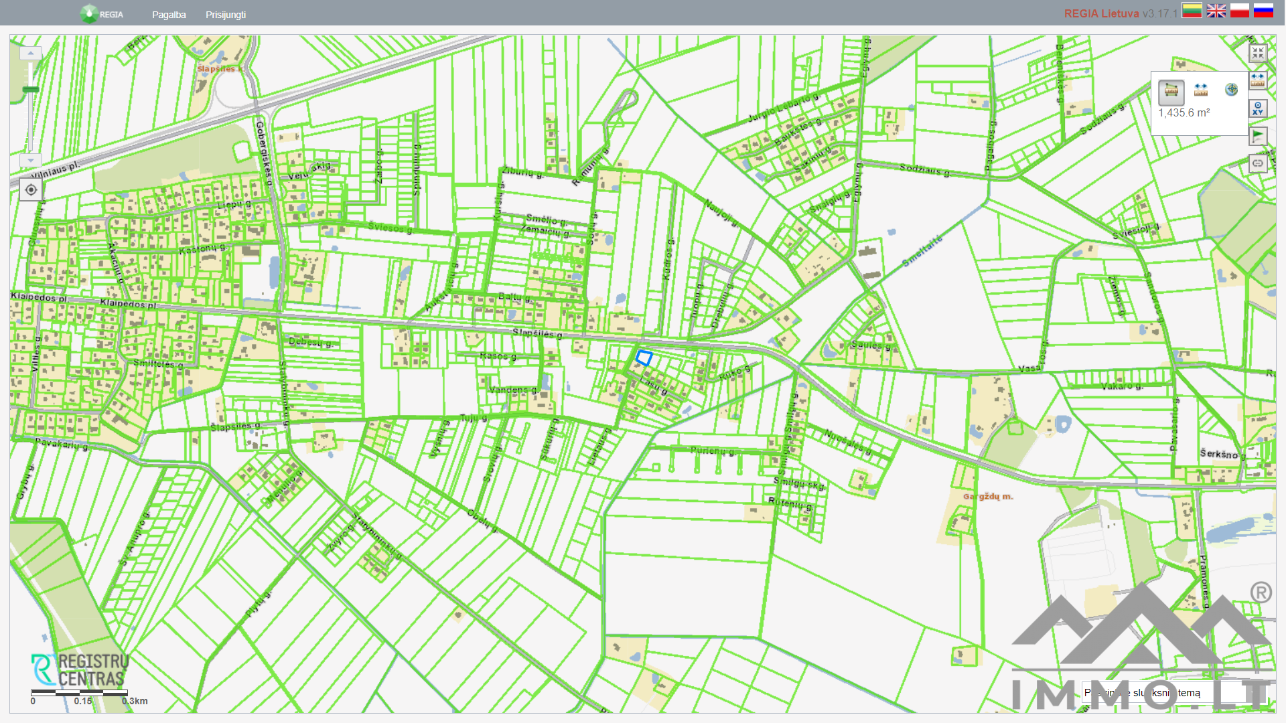Click the Saulės g. street label
The width and height of the screenshot is (1286, 723).
(x=871, y=345)
